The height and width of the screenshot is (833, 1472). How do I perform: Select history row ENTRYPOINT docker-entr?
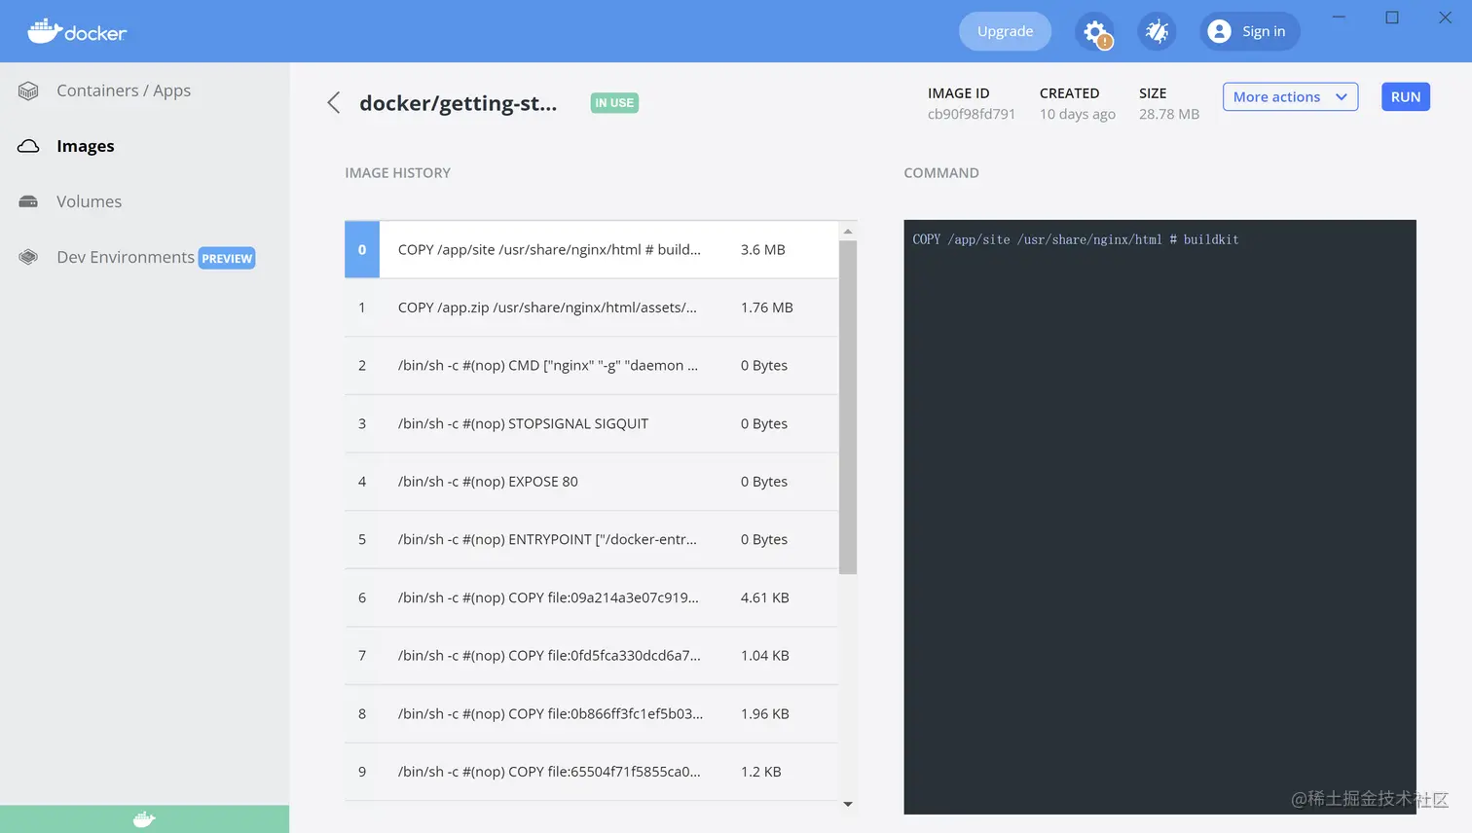[591, 539]
